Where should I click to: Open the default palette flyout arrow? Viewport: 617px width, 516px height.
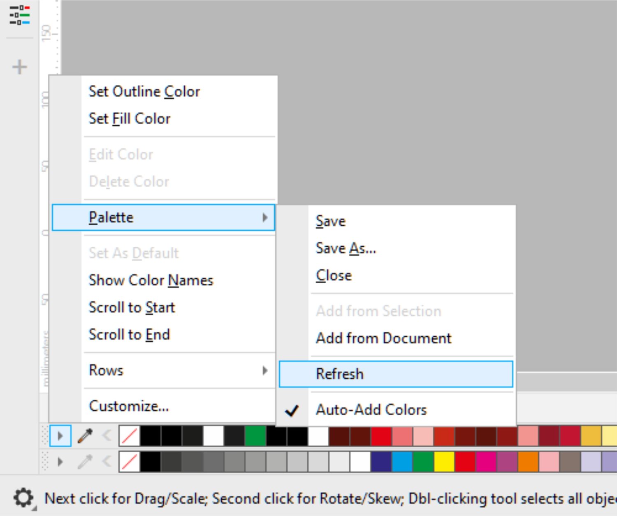click(x=60, y=462)
